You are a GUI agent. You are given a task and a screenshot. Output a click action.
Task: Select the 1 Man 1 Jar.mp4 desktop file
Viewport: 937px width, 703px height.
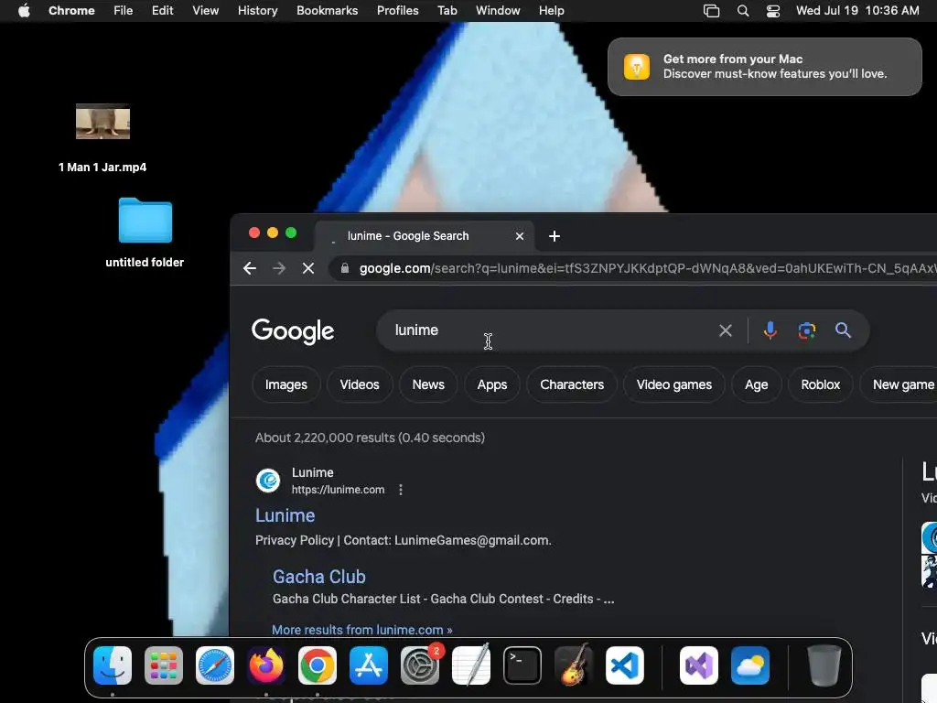tap(102, 139)
